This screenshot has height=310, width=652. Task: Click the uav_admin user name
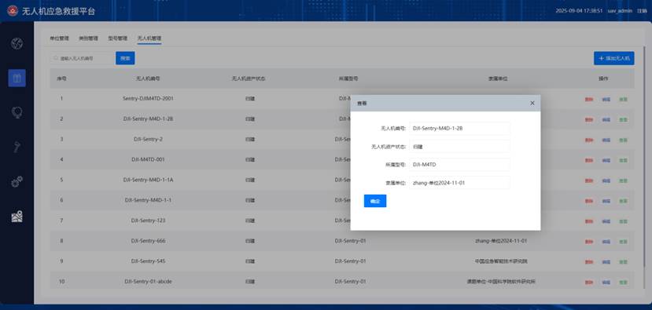[620, 11]
